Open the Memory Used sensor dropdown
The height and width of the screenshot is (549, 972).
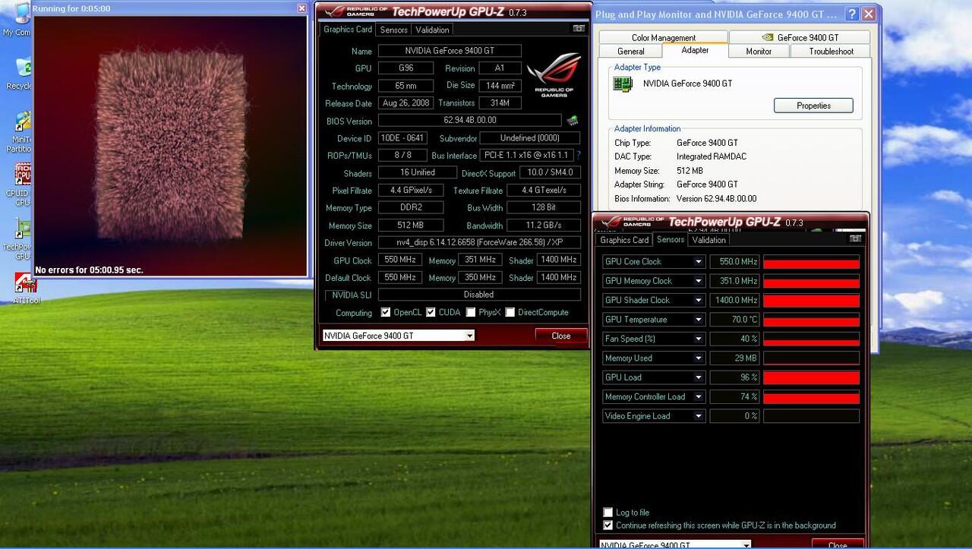point(699,358)
